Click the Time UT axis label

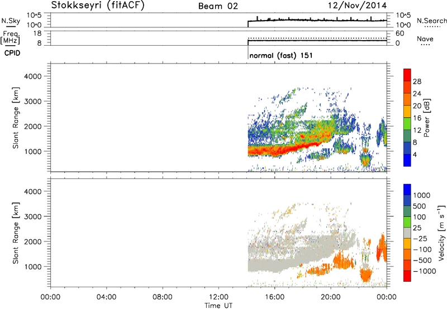point(218,306)
